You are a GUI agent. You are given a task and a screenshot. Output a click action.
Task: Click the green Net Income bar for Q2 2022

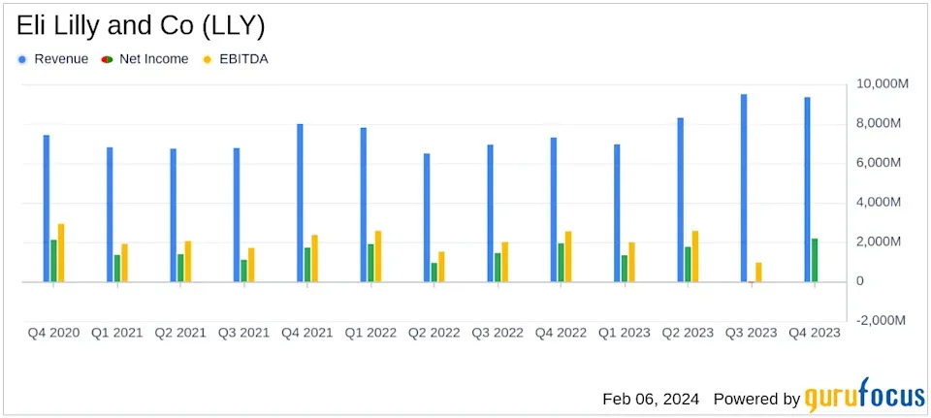pos(434,273)
